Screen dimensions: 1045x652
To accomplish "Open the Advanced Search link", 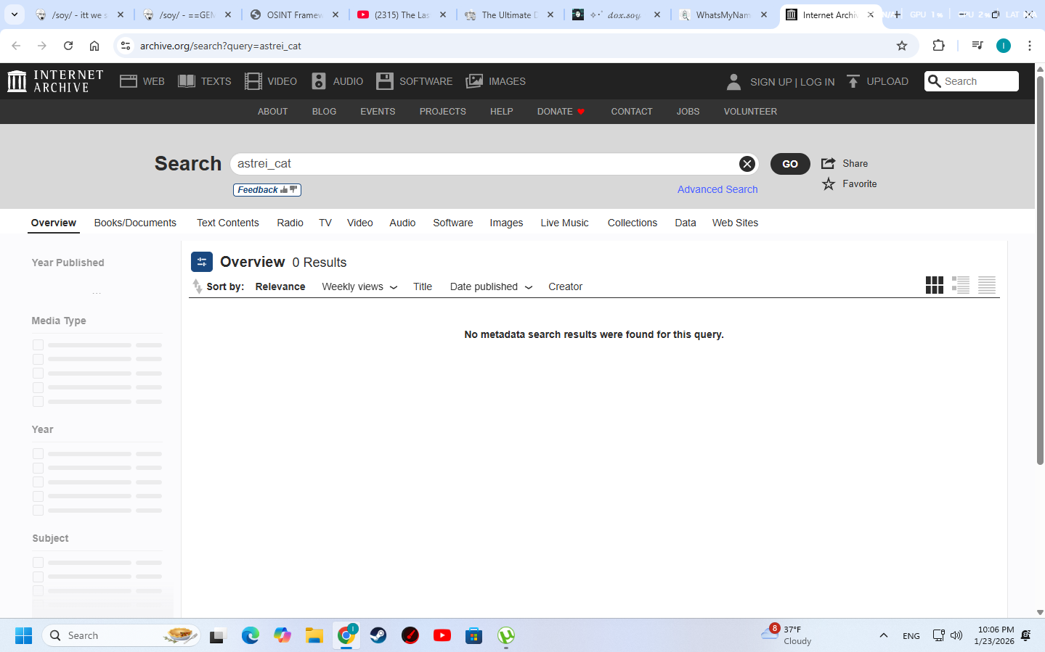I will [717, 189].
